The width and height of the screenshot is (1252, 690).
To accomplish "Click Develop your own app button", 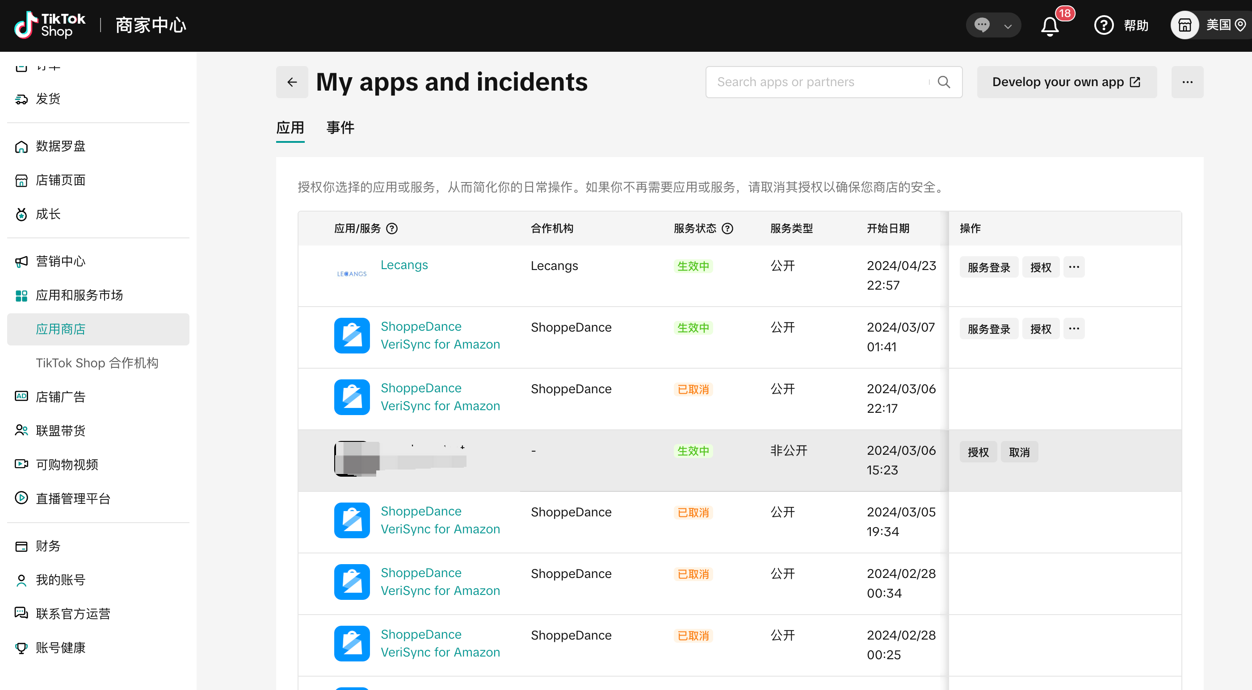I will pyautogui.click(x=1066, y=82).
